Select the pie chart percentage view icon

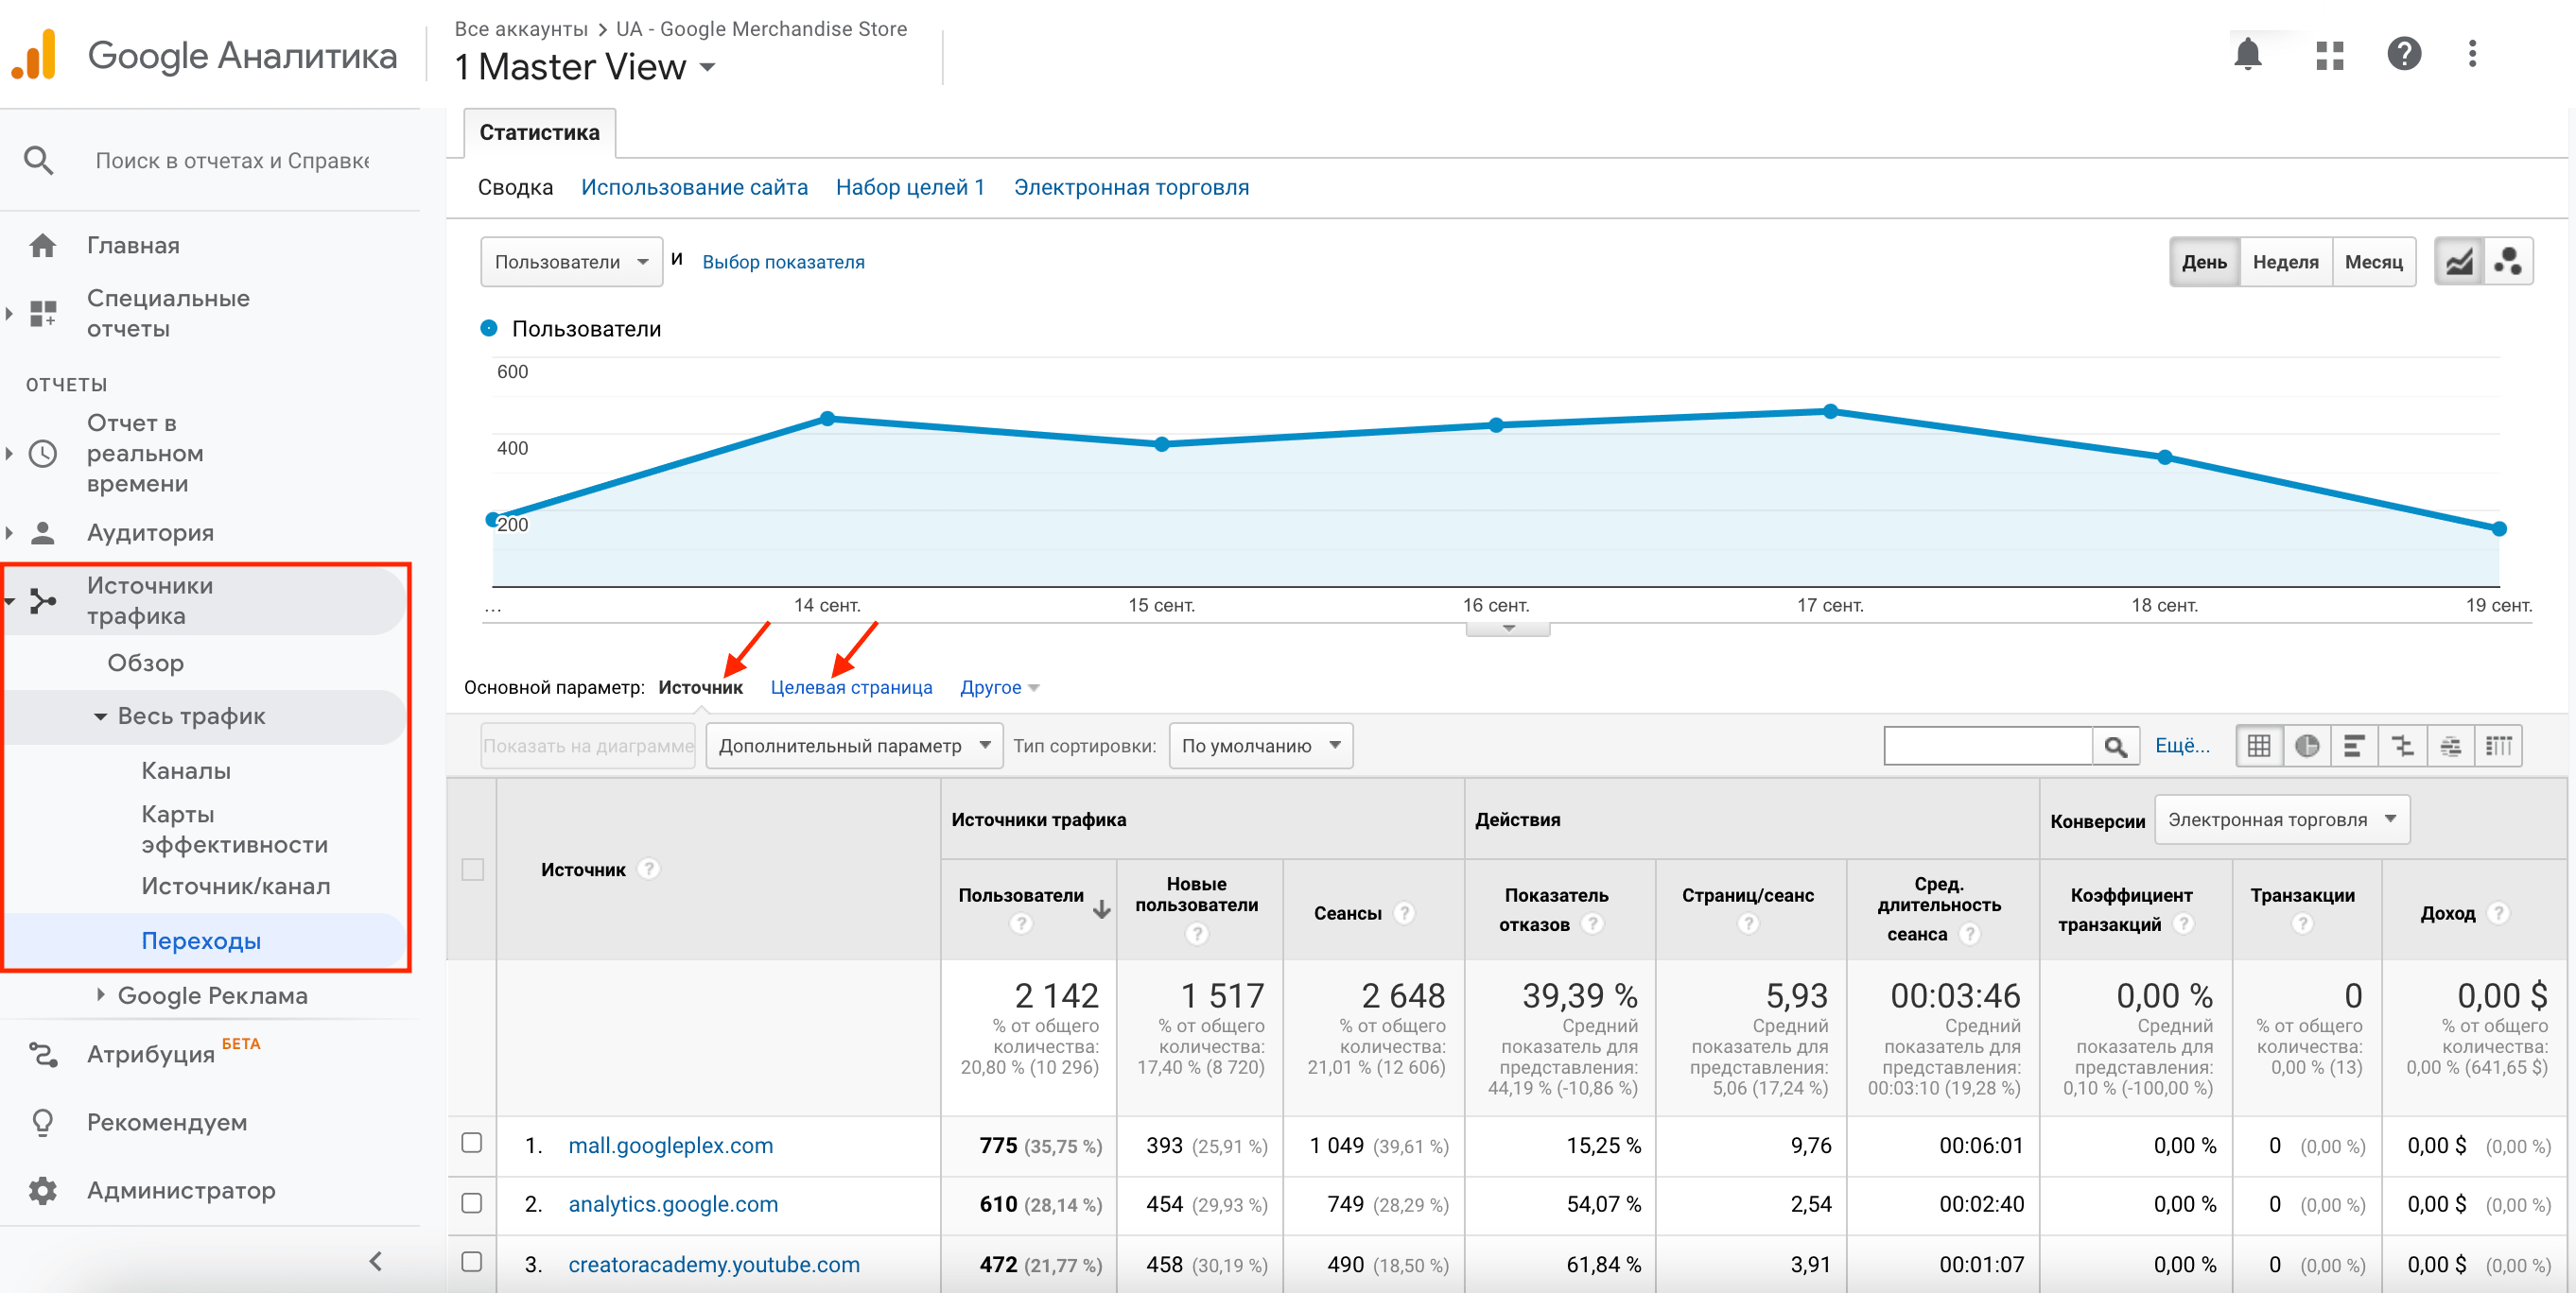tap(2306, 746)
